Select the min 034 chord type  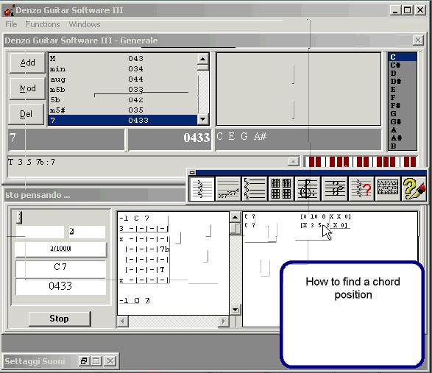(123, 69)
